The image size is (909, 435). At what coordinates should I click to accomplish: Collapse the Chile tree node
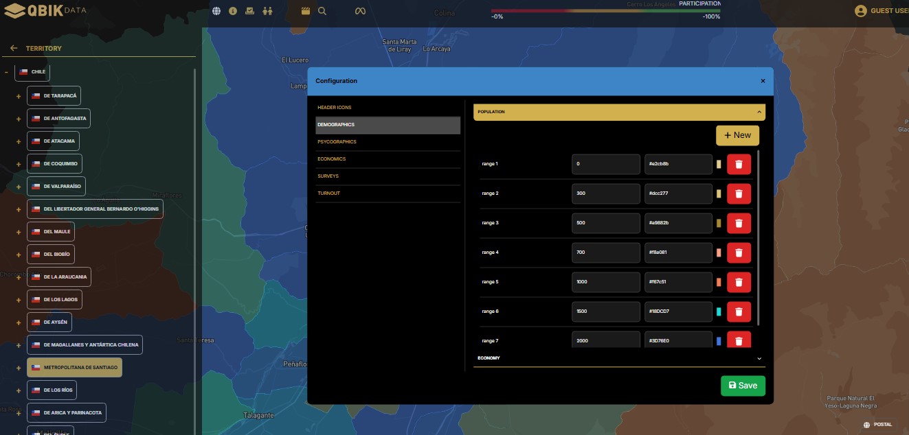pyautogui.click(x=7, y=71)
